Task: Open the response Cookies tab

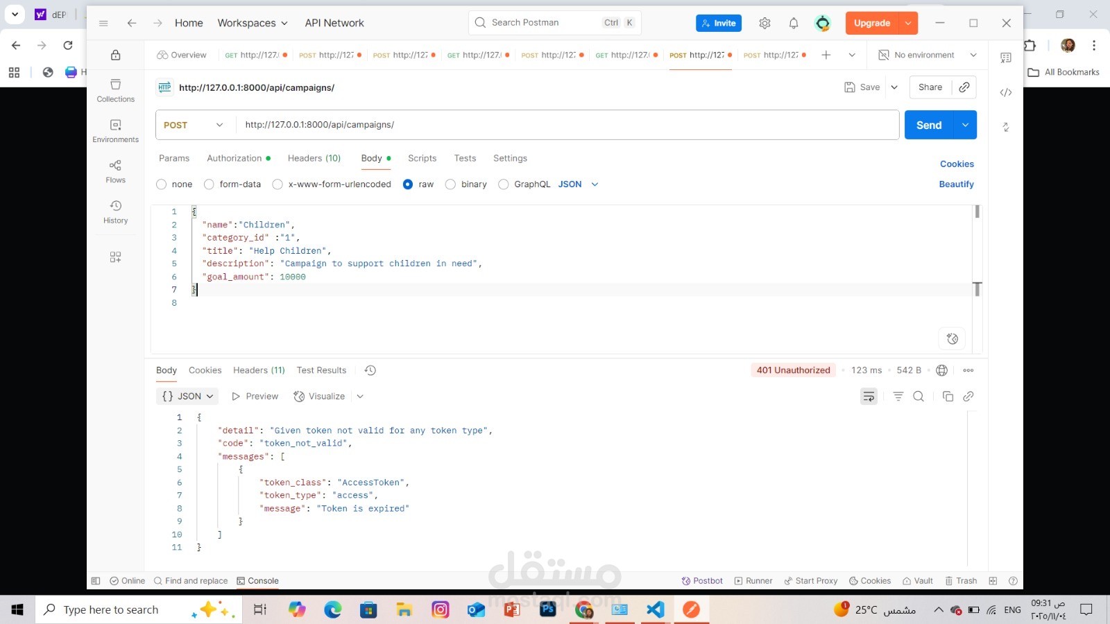Action: pyautogui.click(x=205, y=370)
